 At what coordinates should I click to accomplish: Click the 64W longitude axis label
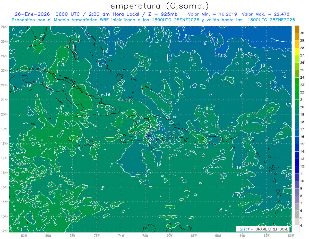242,235
